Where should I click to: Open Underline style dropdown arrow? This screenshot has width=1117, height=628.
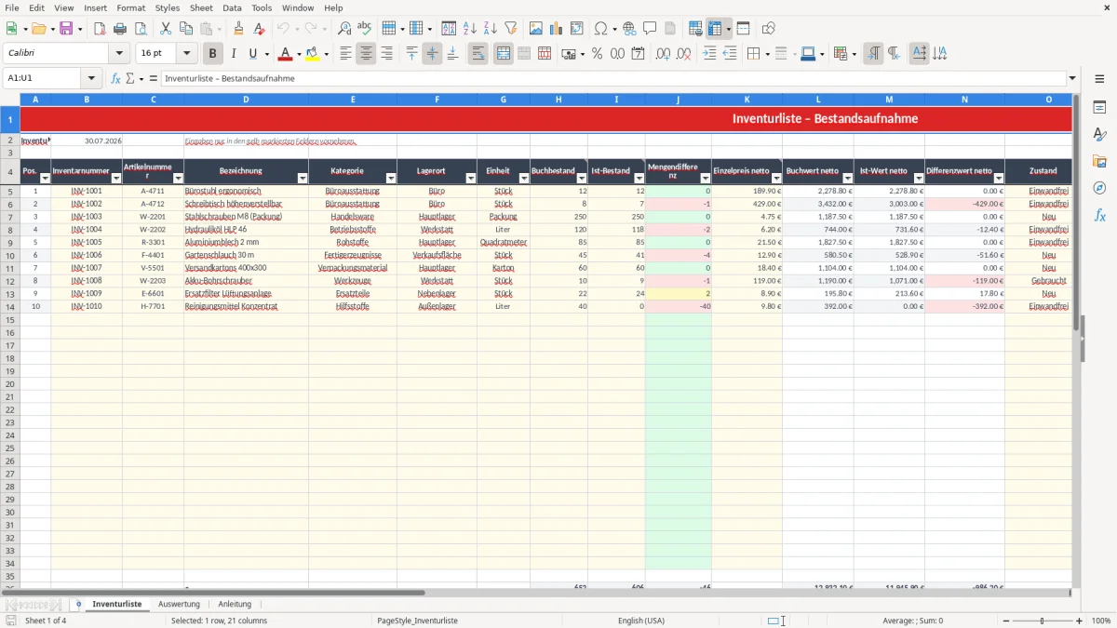266,54
